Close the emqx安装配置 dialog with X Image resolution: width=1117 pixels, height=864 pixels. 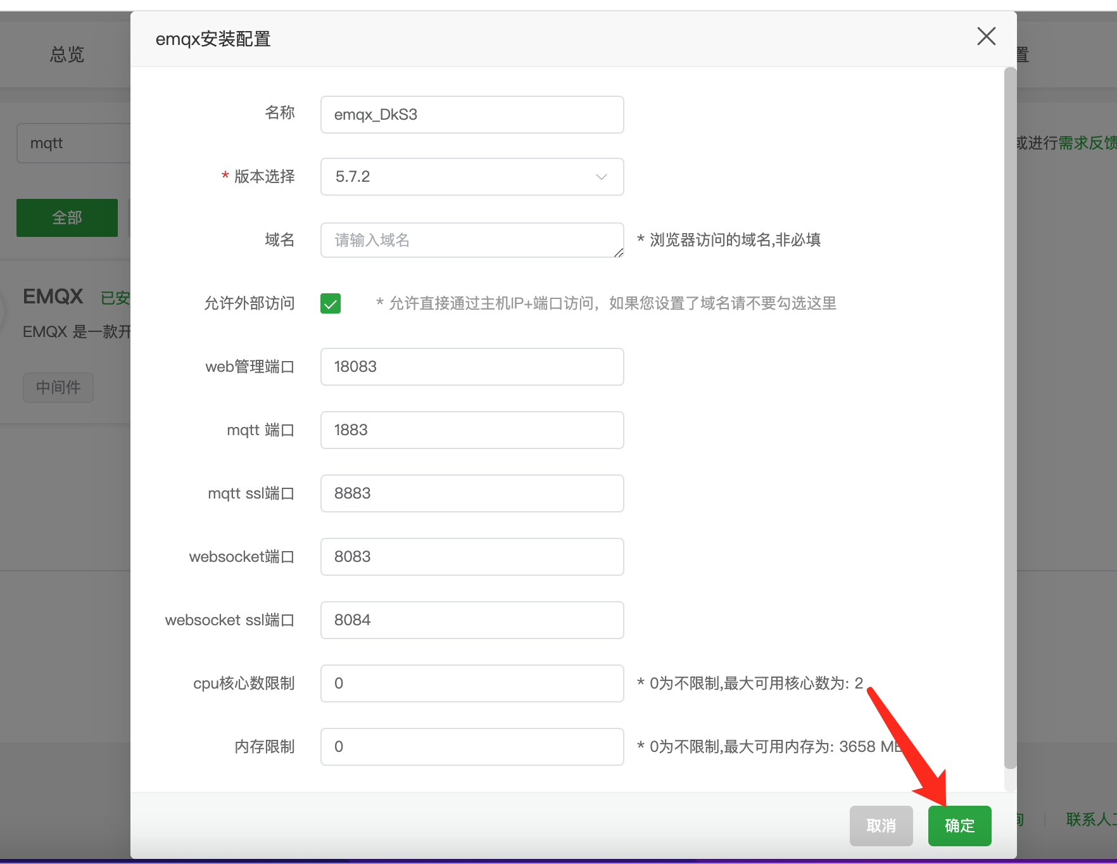986,36
